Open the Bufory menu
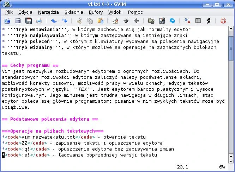Image resolution: width=235 pixels, height=172 pixels. (96, 12)
